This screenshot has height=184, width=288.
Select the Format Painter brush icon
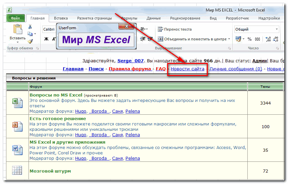pyautogui.click(x=30, y=41)
